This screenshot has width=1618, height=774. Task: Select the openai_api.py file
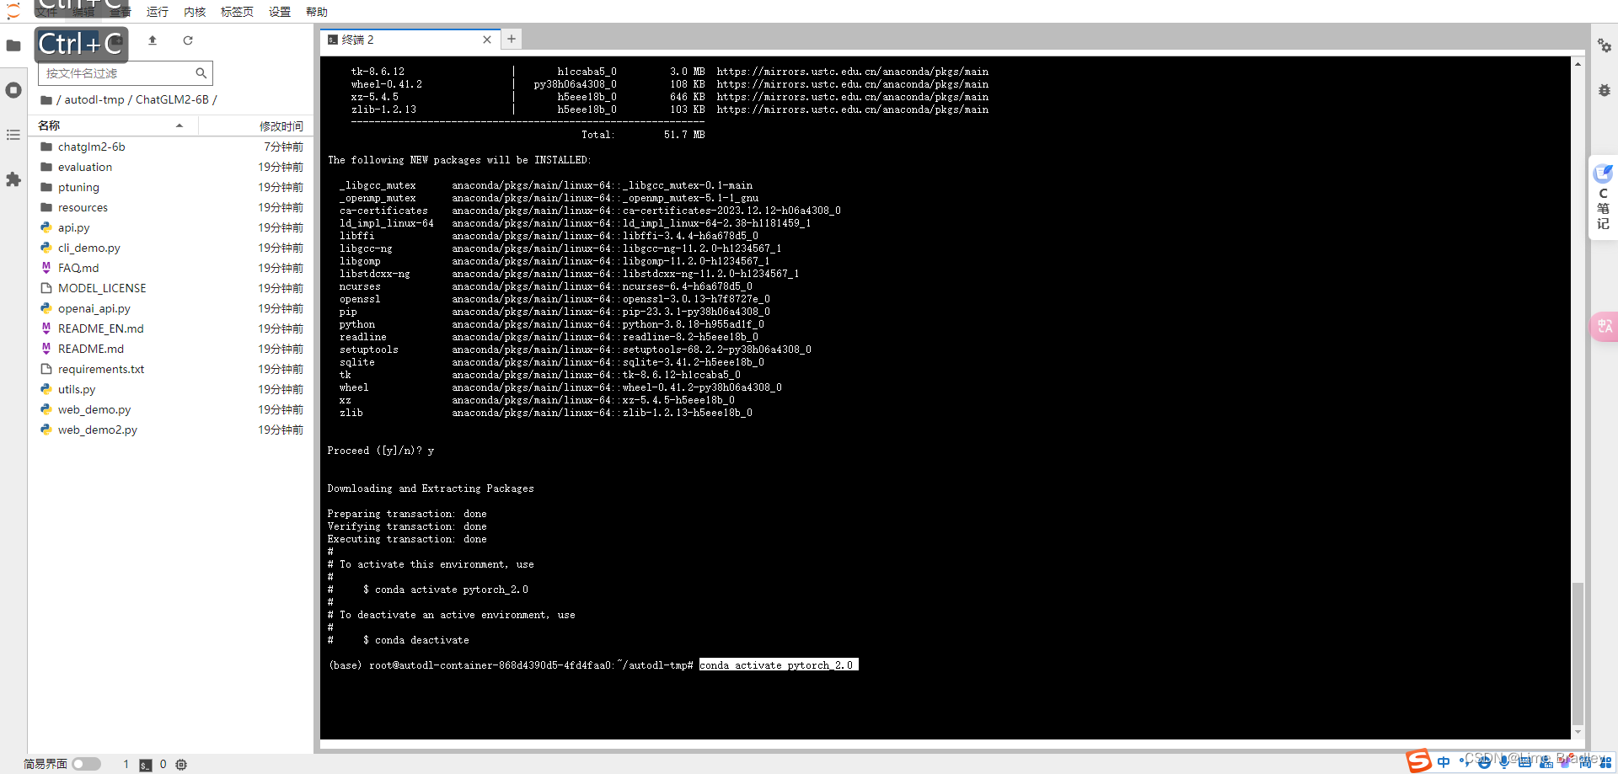tap(172, 308)
